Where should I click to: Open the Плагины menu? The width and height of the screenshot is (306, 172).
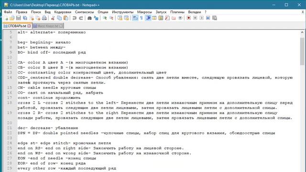(x=177, y=12)
